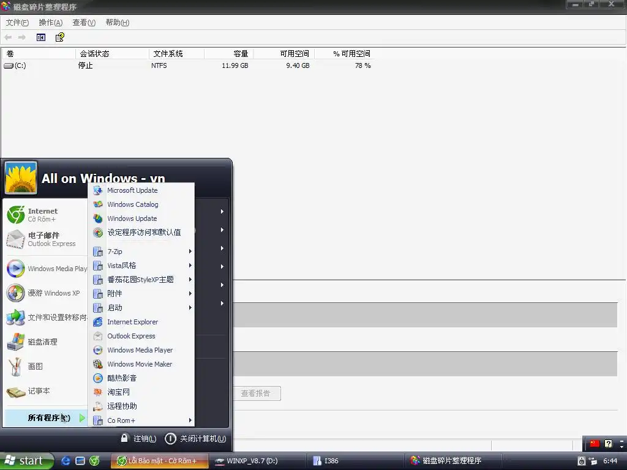The width and height of the screenshot is (627, 470).
Task: Expand the first right-pane start menu arrow
Action: (x=222, y=211)
